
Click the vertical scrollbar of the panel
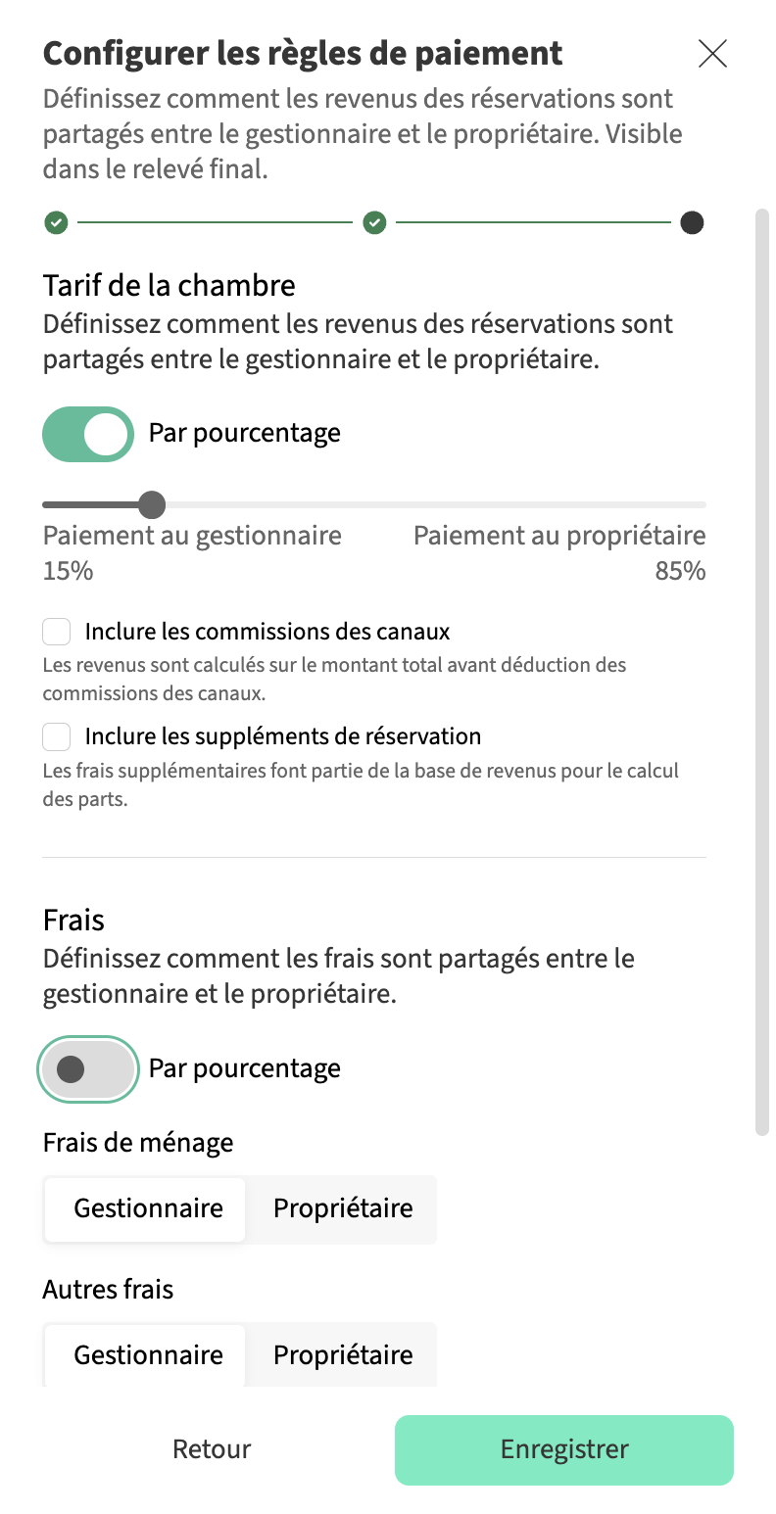[762, 666]
